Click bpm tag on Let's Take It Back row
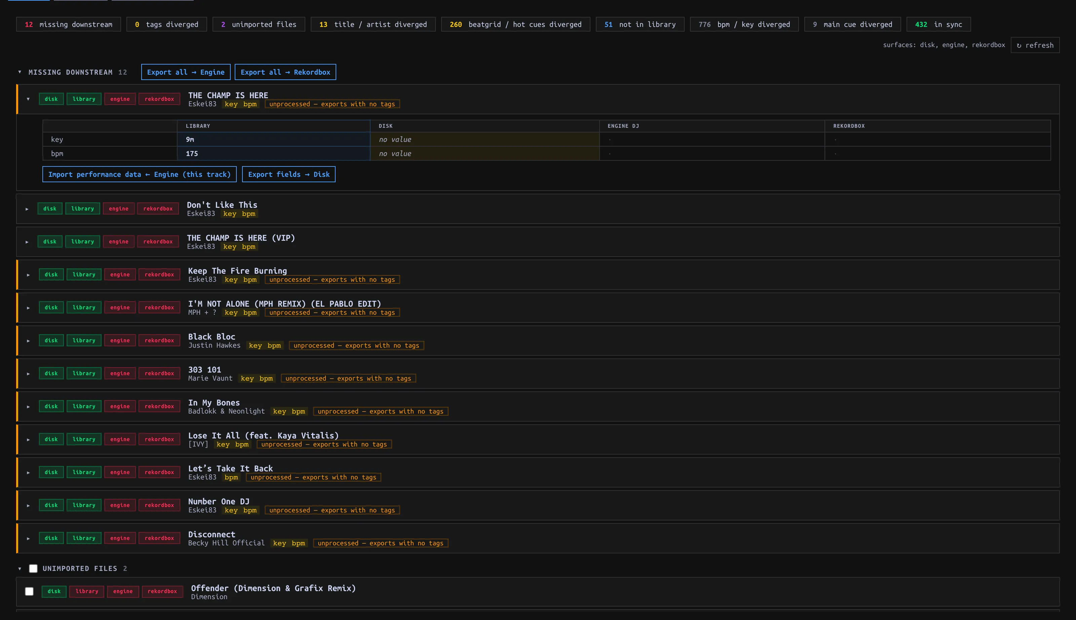Image resolution: width=1076 pixels, height=620 pixels. pos(231,477)
